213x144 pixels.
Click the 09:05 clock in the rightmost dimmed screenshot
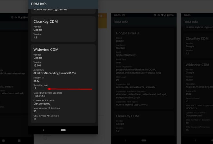pyautogui.click(x=187, y=15)
